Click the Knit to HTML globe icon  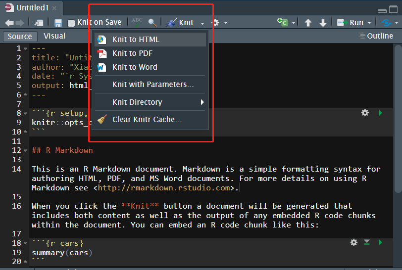coord(101,40)
